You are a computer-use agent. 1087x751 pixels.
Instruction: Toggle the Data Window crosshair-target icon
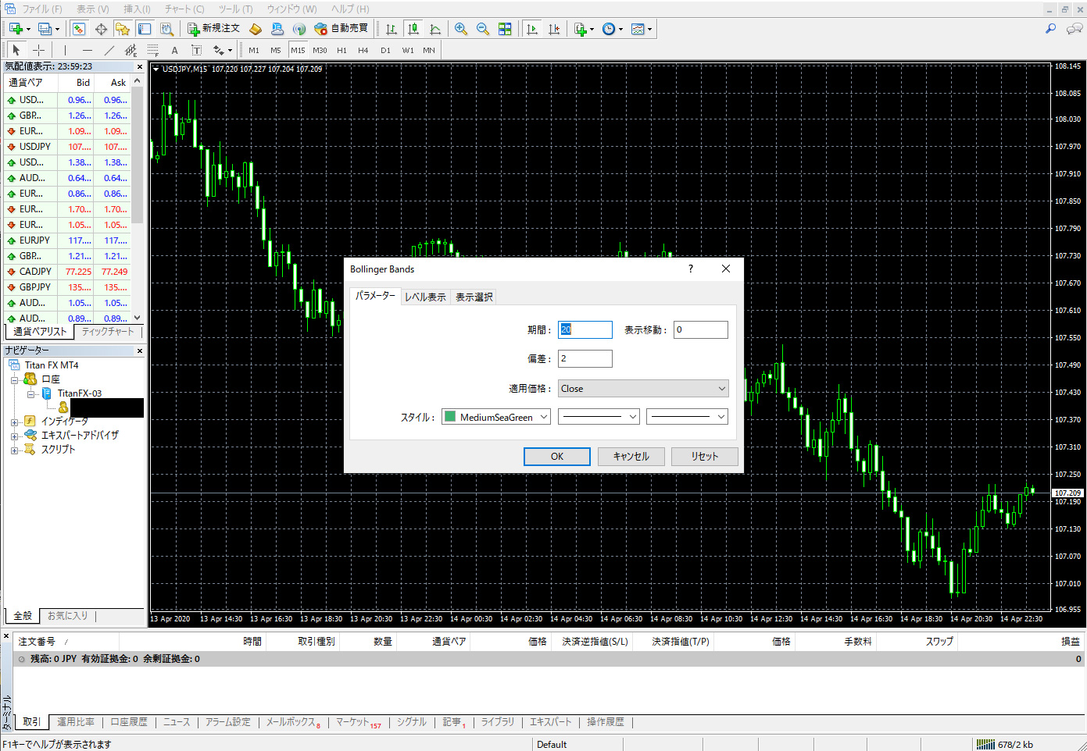click(101, 29)
